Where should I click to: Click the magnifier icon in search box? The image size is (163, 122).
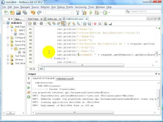(128, 12)
